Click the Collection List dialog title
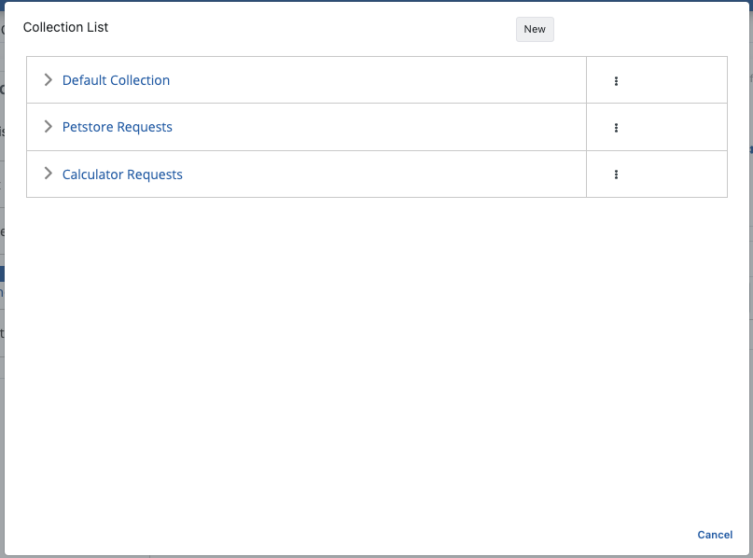The width and height of the screenshot is (753, 558). (x=65, y=27)
